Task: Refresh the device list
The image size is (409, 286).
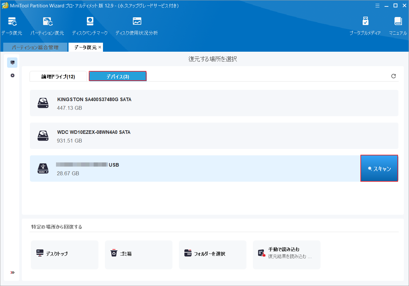Action: tap(393, 76)
